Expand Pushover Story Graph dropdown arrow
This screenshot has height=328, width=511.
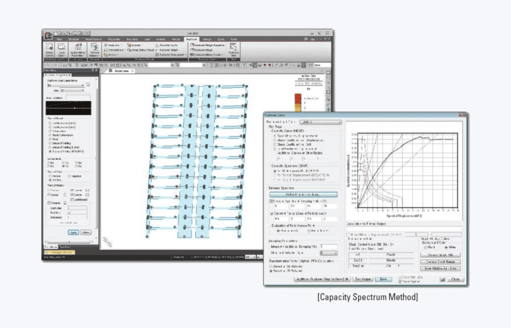coord(186,55)
